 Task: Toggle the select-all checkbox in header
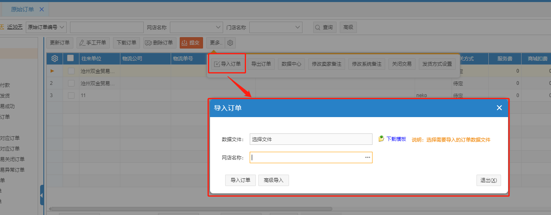point(70,58)
